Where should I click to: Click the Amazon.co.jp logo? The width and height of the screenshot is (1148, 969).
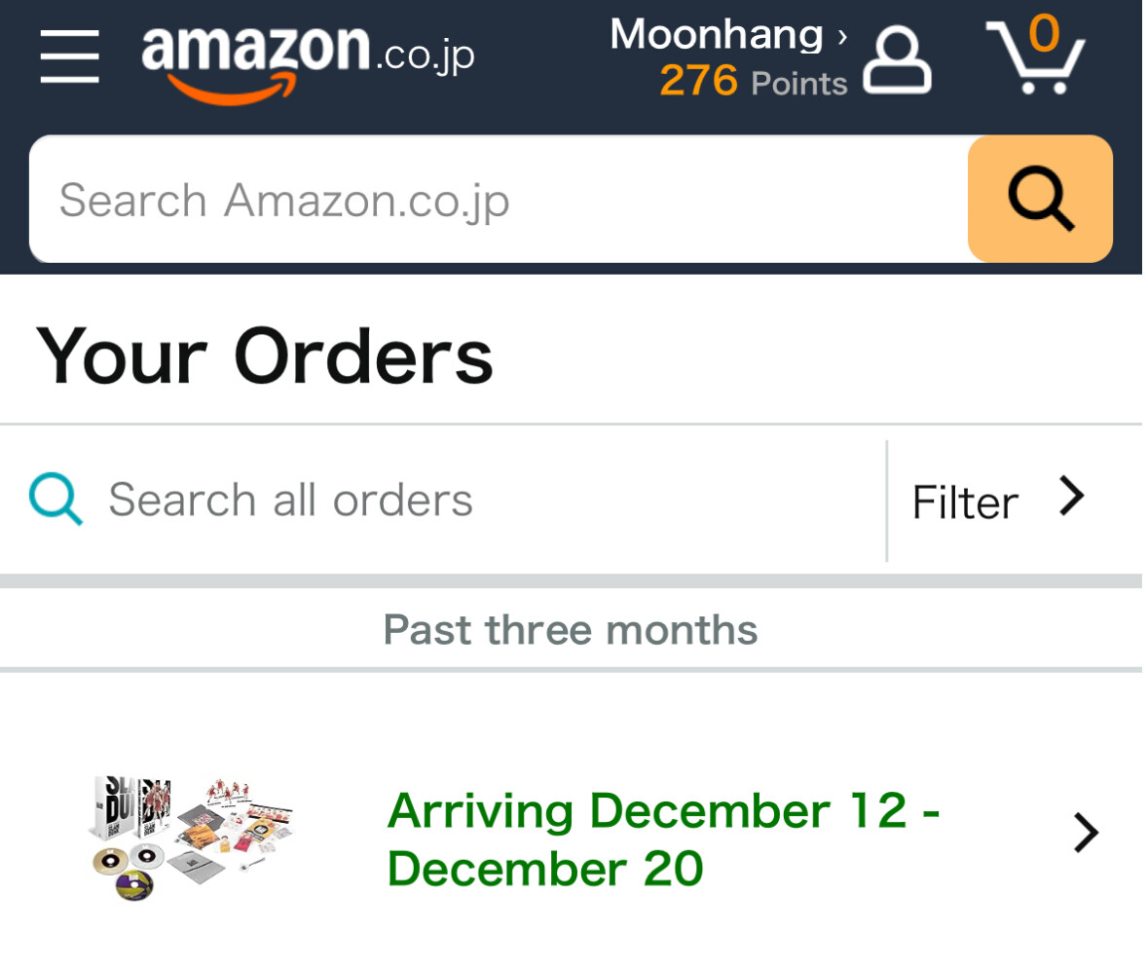pos(308,60)
